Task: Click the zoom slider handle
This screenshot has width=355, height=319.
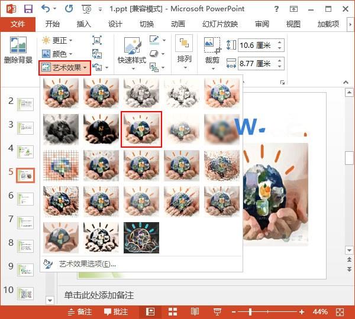Action: click(x=250, y=312)
